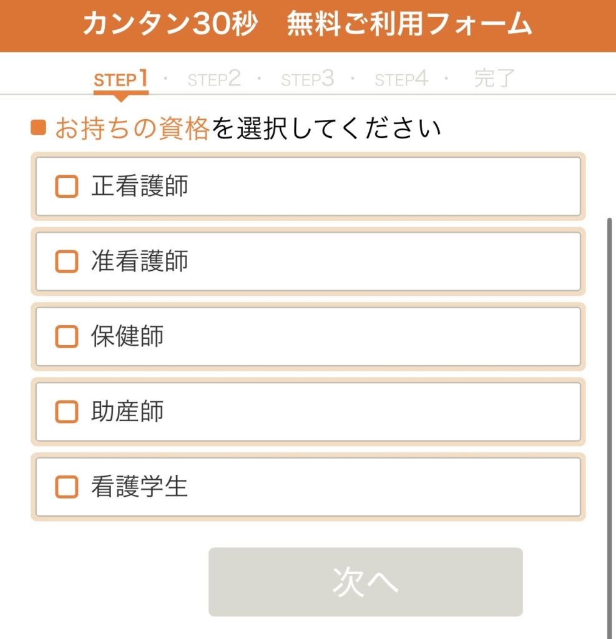
Task: Toggle the 看護学生 checkbox
Action: [x=67, y=487]
